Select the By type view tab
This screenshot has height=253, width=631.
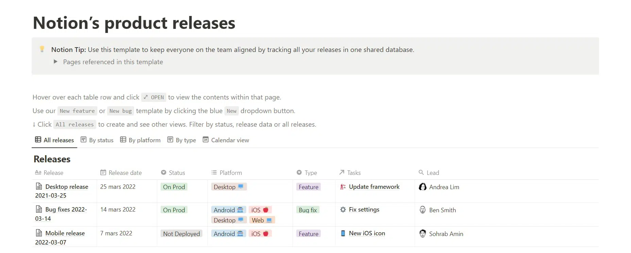(182, 140)
